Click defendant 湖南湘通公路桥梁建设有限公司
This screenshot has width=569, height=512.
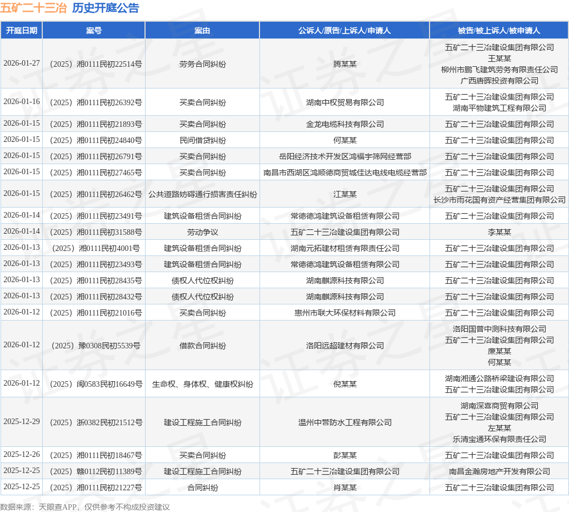(500, 378)
